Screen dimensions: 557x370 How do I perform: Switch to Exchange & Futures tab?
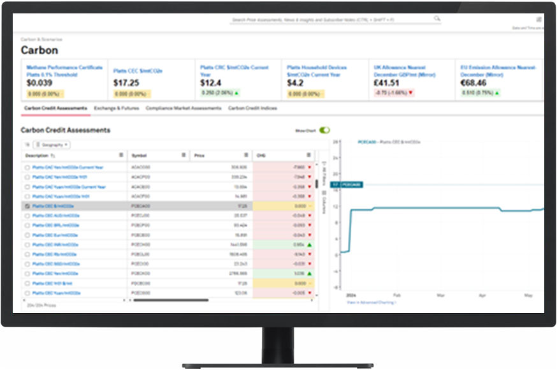[116, 108]
